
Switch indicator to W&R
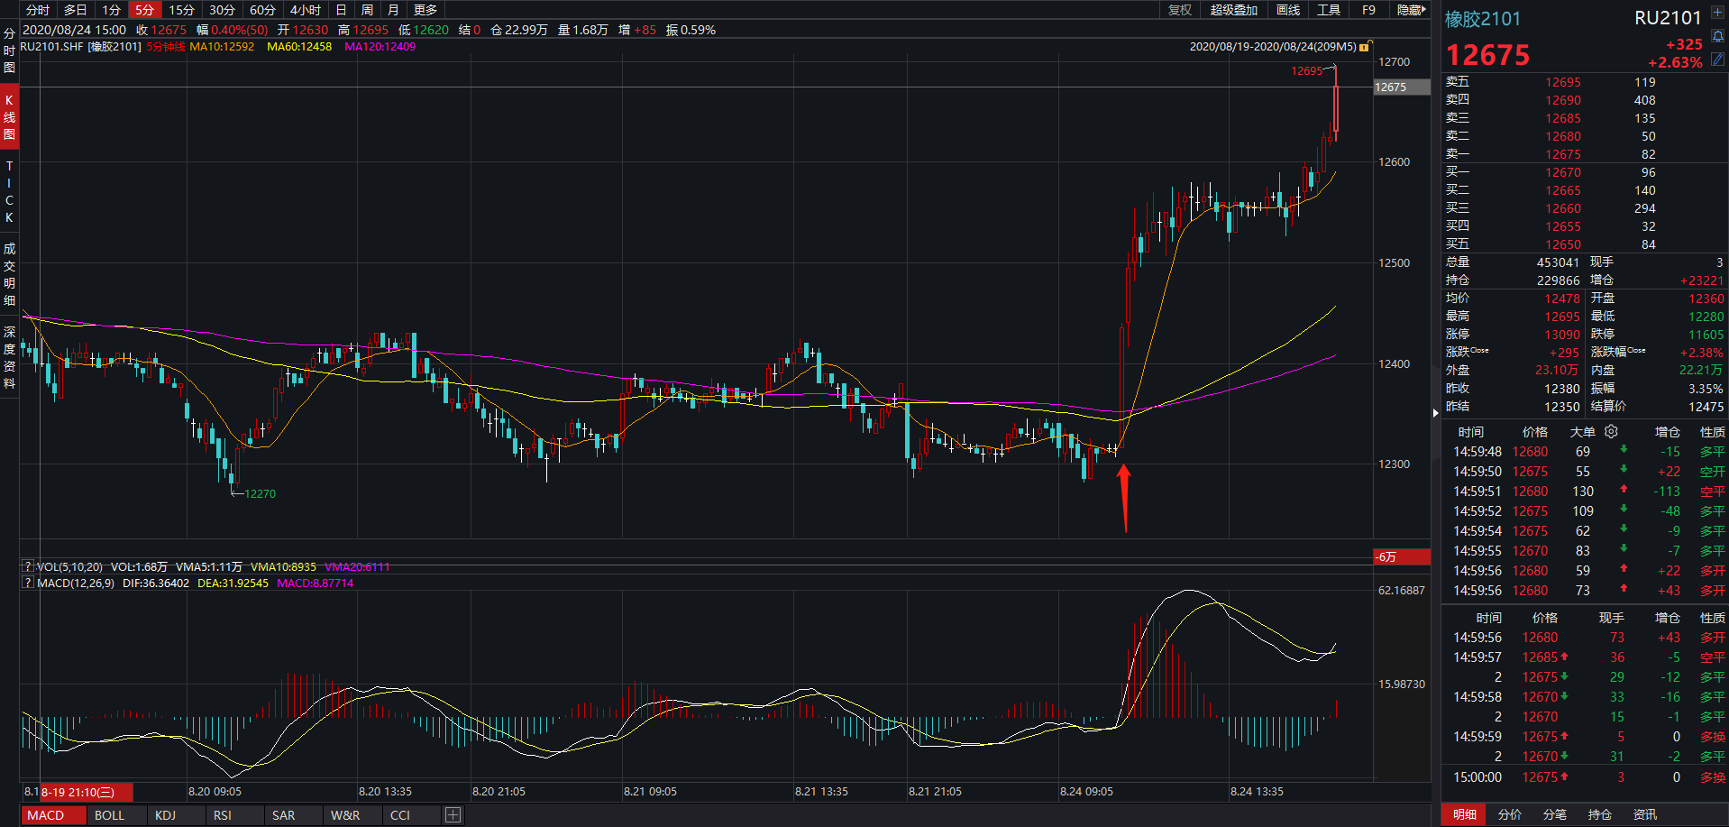point(345,815)
